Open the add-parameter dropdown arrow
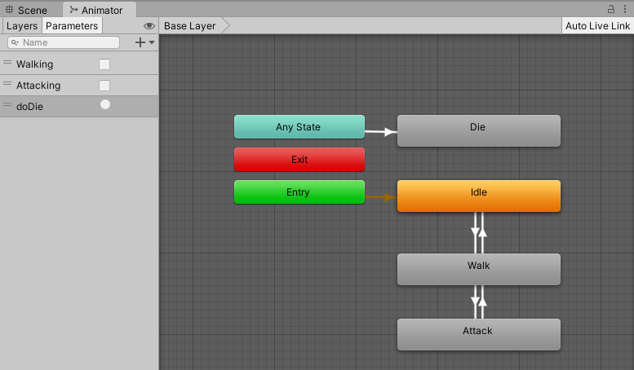The image size is (634, 370). pos(152,42)
